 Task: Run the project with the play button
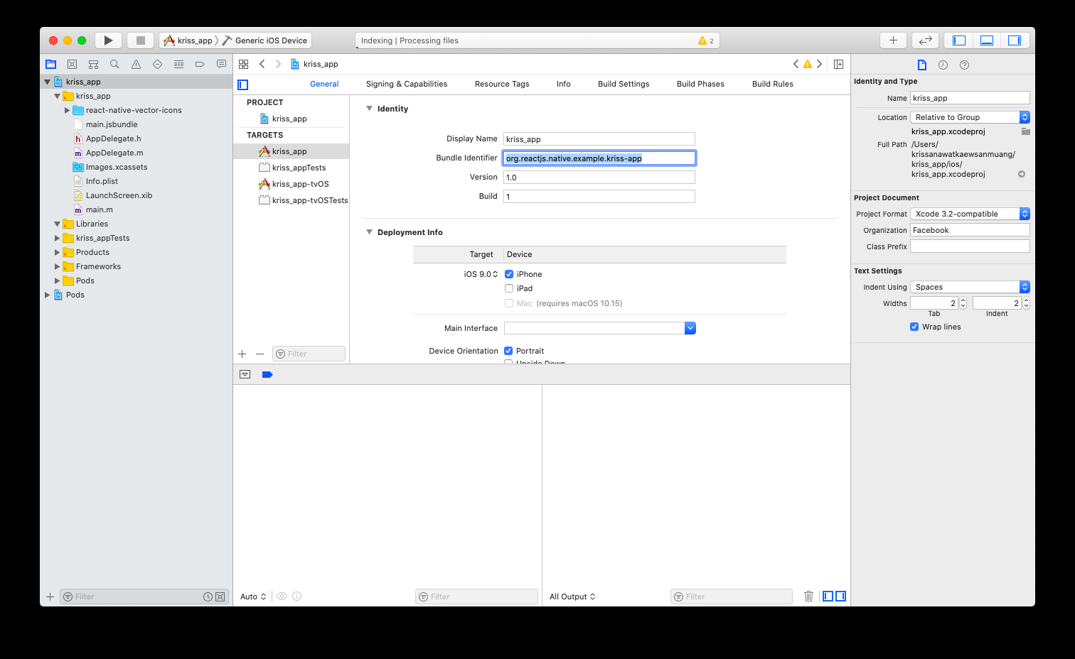tap(108, 40)
